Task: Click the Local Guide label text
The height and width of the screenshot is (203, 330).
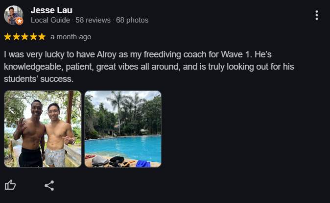Action: (x=50, y=20)
